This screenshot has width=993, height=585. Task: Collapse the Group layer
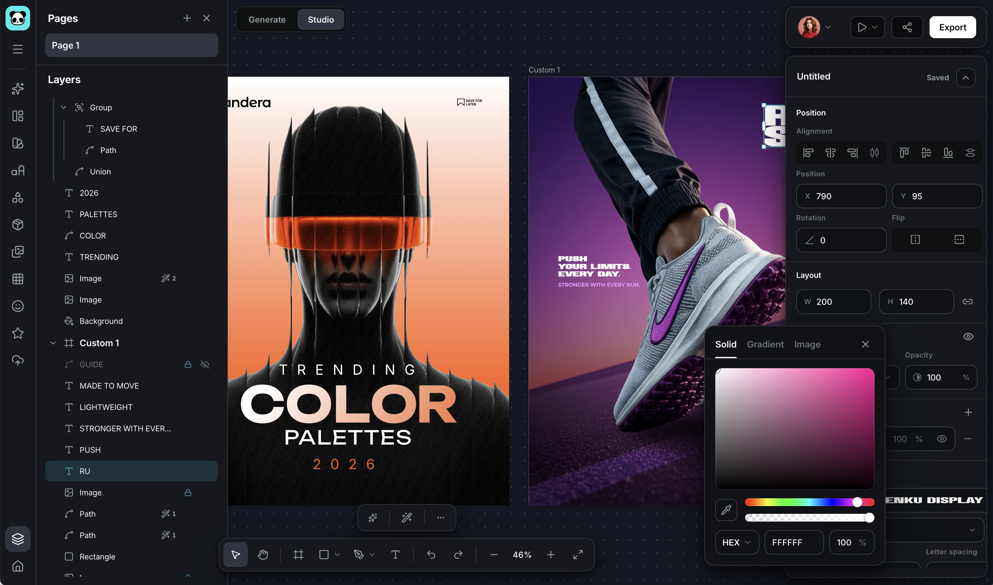[63, 107]
